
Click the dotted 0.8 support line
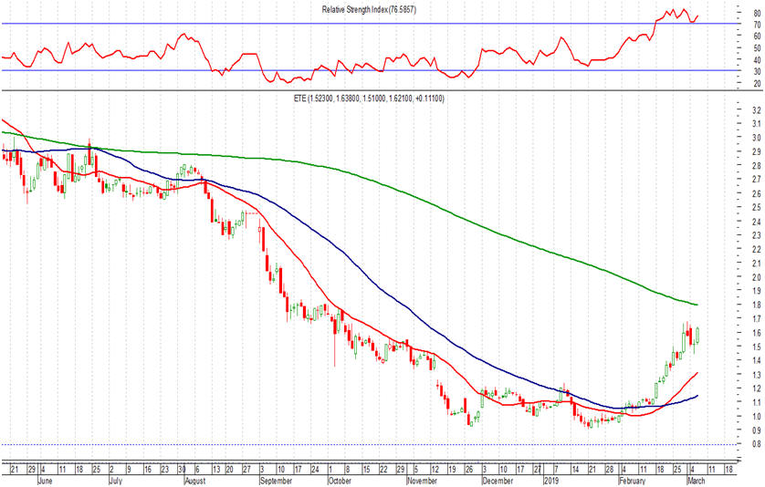(x=369, y=444)
